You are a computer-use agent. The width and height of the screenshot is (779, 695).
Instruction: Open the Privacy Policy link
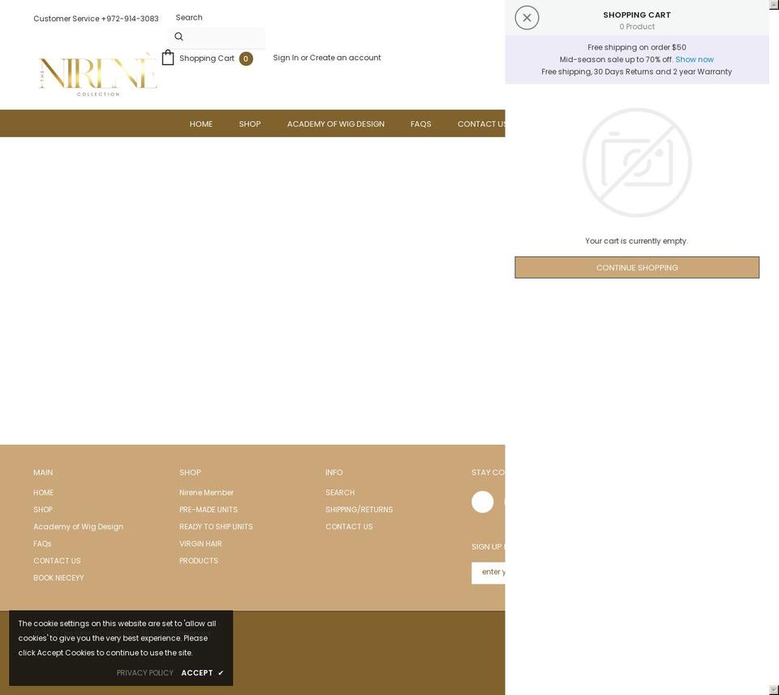(145, 672)
